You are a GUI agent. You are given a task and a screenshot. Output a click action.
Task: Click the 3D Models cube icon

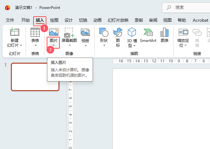click(132, 32)
